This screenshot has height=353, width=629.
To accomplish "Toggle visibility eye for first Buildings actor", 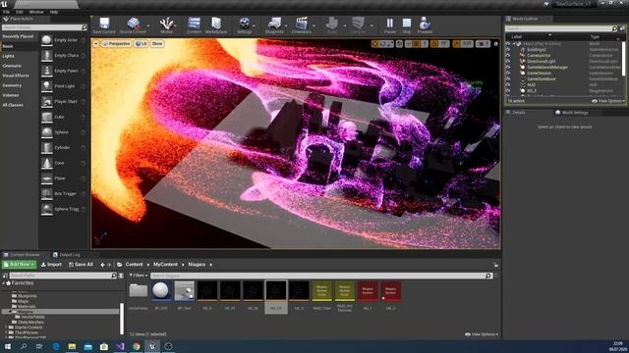I will click(508, 50).
